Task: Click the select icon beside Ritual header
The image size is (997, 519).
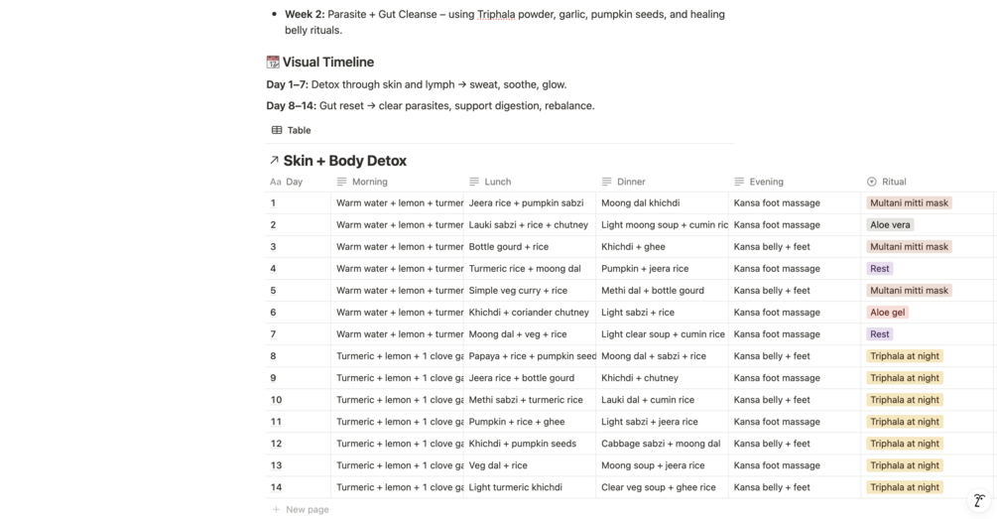Action: tap(872, 183)
